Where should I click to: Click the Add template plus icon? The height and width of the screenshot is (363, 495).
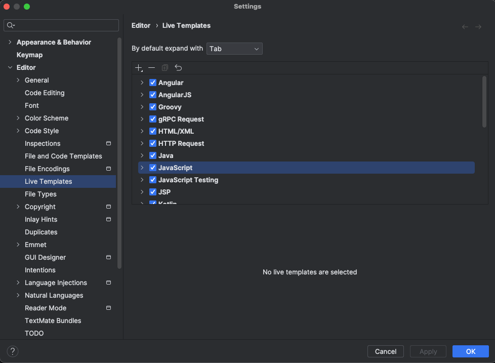click(139, 68)
